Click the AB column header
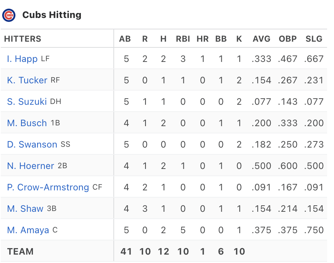Screen dimensions: 334x263 125,39
